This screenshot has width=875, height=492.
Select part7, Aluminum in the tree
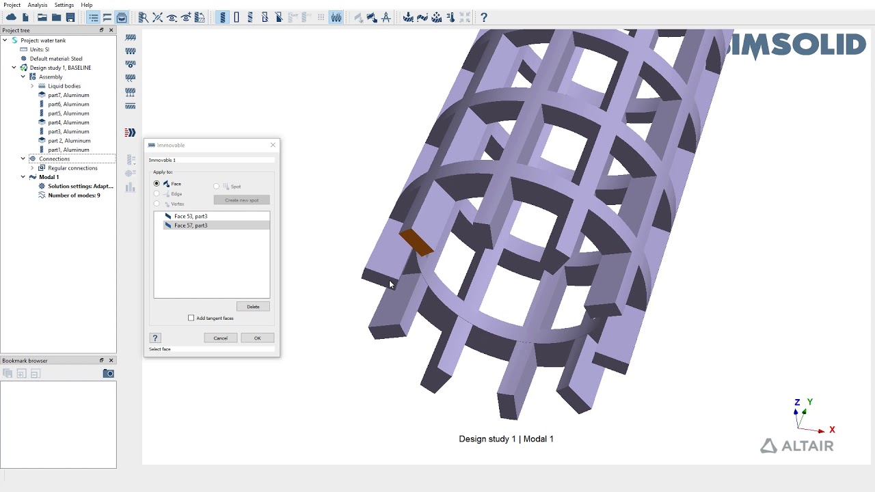68,95
